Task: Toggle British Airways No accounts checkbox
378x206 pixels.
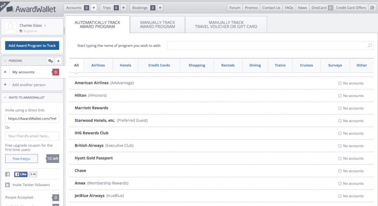Action: pos(340,146)
